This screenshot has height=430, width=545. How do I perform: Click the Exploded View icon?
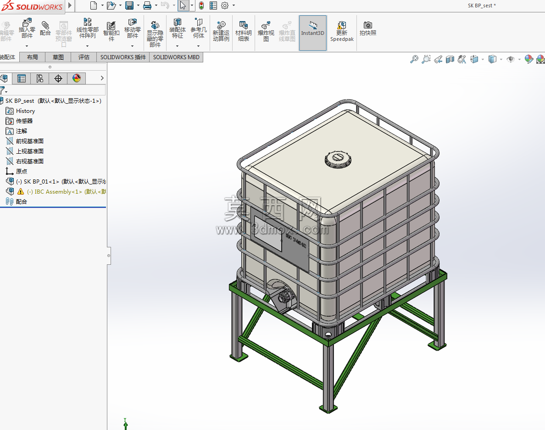click(x=266, y=31)
